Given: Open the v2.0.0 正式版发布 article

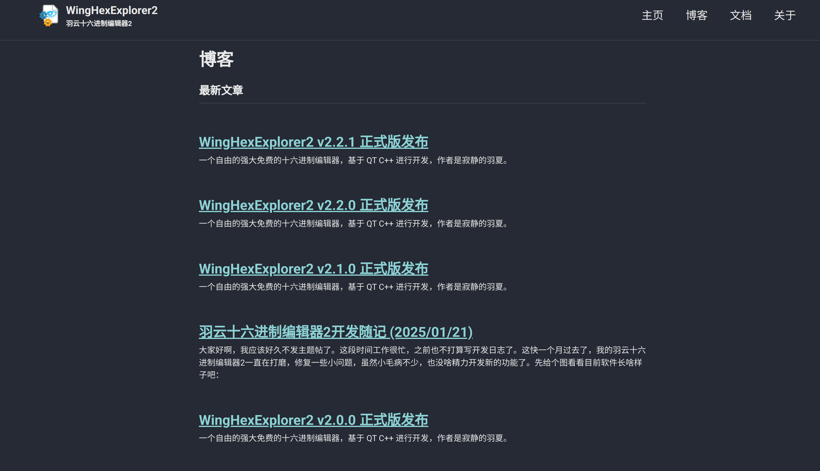Looking at the screenshot, I should pyautogui.click(x=314, y=420).
